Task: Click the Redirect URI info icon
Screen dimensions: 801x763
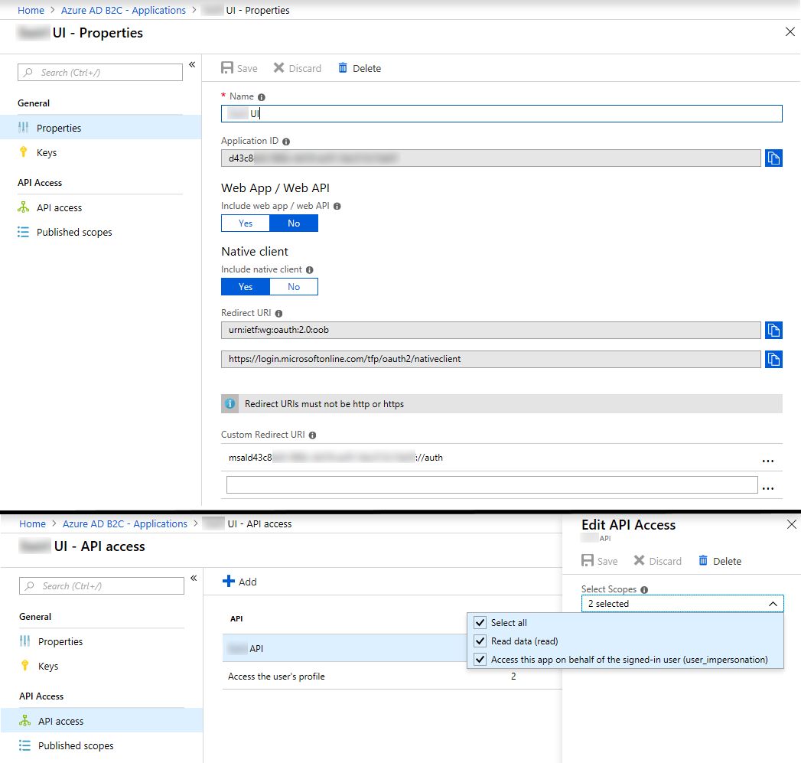Action: tap(279, 314)
